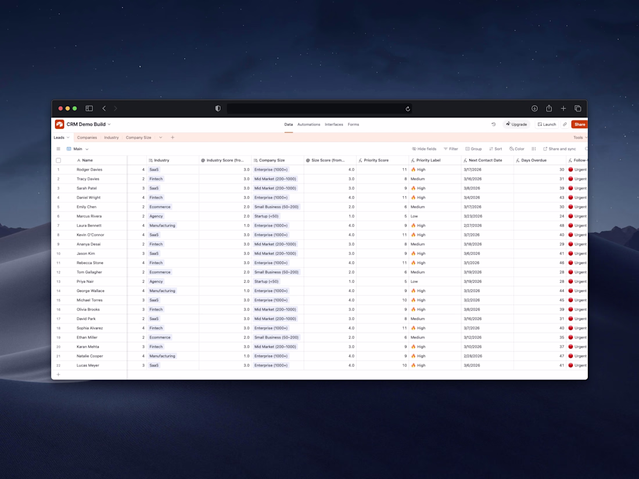This screenshot has height=479, width=639.
Task: Open the Filter options
Action: [x=451, y=149]
